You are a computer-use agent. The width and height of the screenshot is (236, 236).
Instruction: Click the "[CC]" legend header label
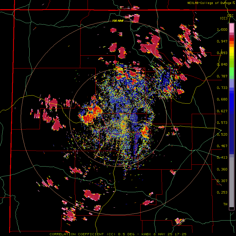[224, 18]
